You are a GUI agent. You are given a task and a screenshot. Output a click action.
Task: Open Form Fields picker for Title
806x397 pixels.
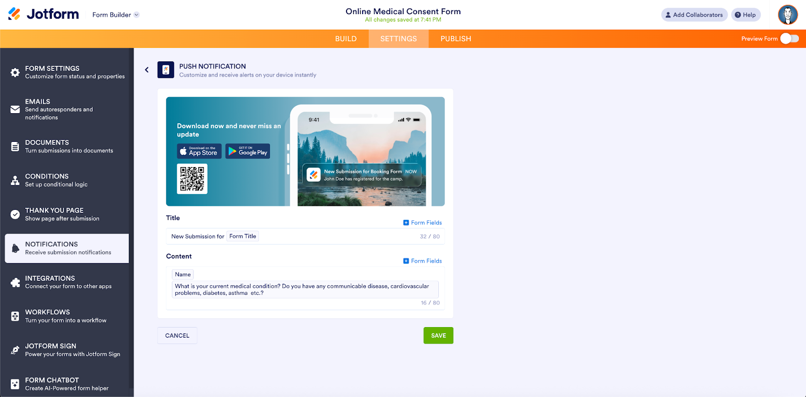[422, 222]
